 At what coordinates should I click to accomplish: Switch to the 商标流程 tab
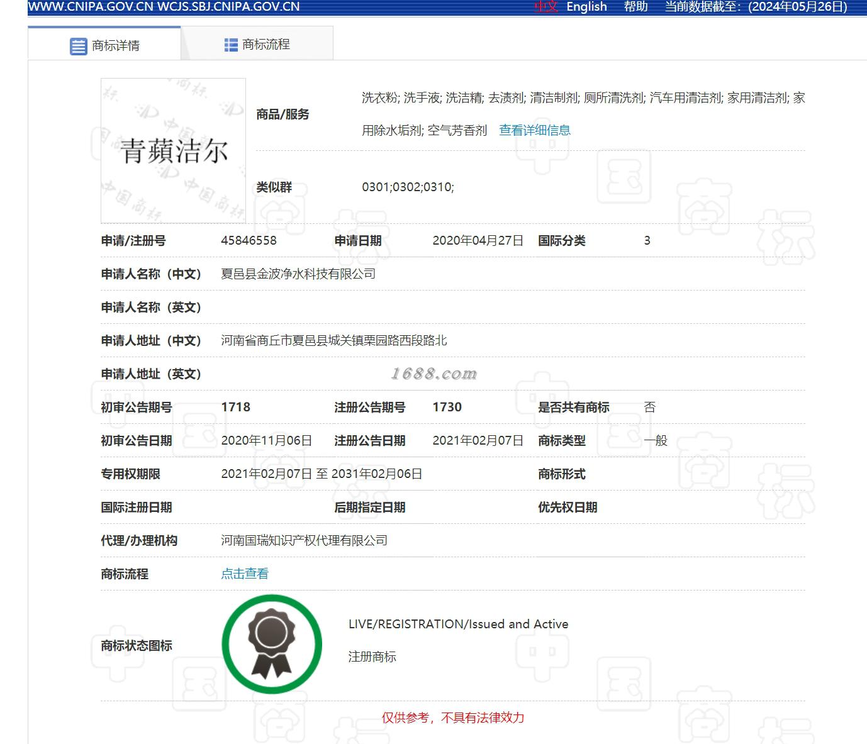[x=257, y=44]
